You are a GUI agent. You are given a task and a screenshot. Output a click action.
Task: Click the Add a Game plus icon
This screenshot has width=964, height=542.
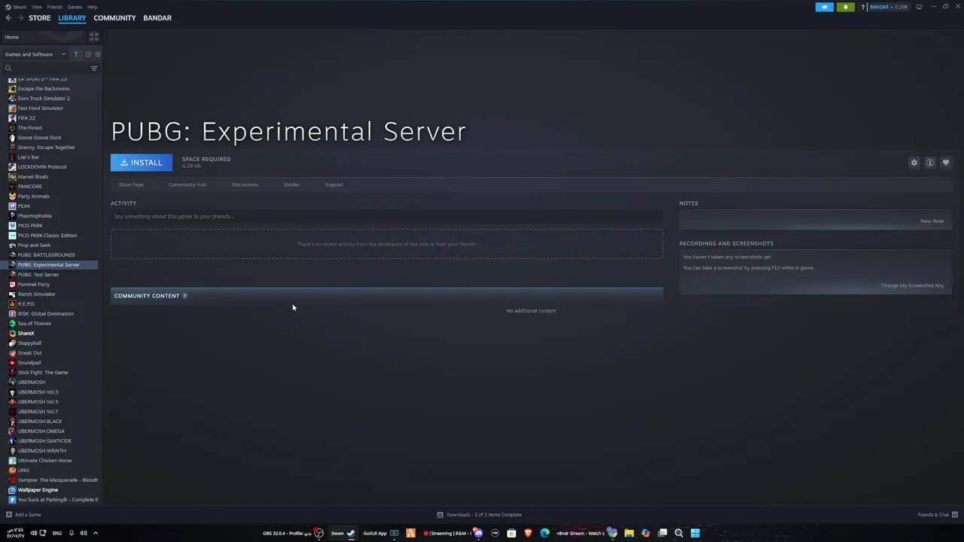[x=9, y=515]
